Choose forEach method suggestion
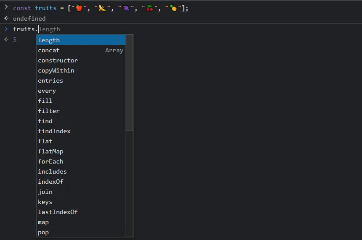The height and width of the screenshot is (240, 362). (81, 161)
